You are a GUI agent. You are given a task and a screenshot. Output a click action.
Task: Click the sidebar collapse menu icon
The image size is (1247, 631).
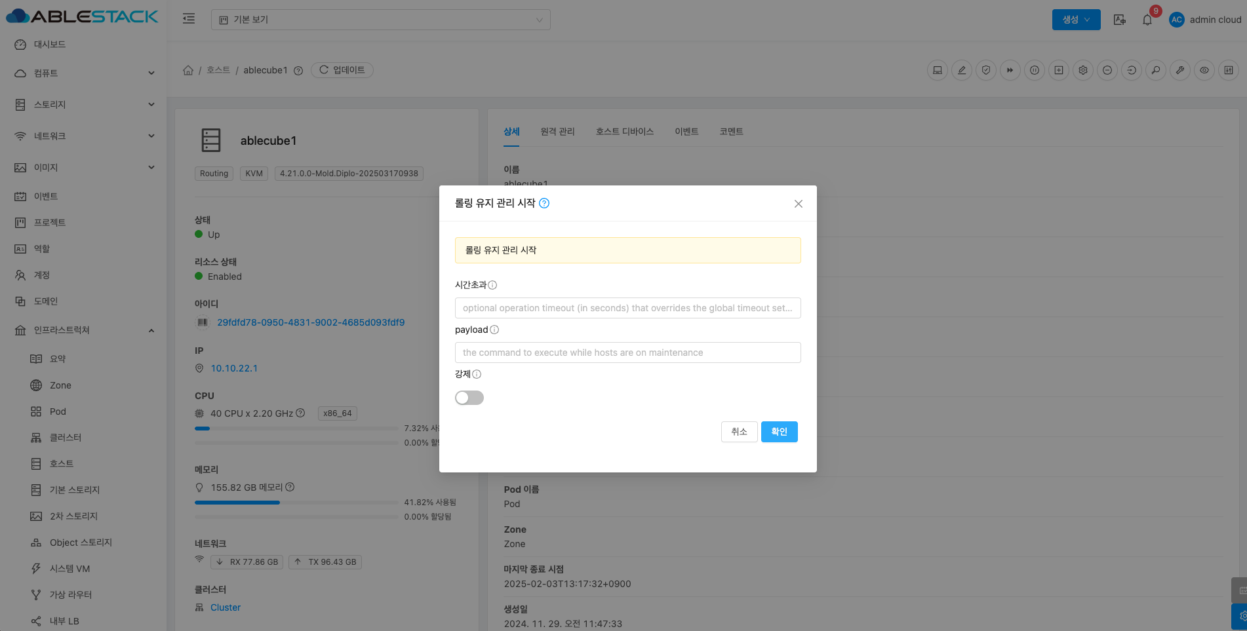coord(189,19)
